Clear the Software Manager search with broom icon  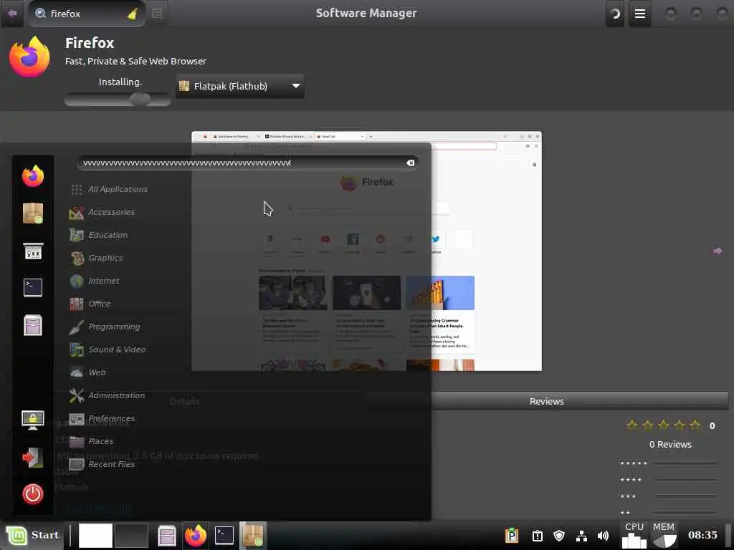click(133, 14)
